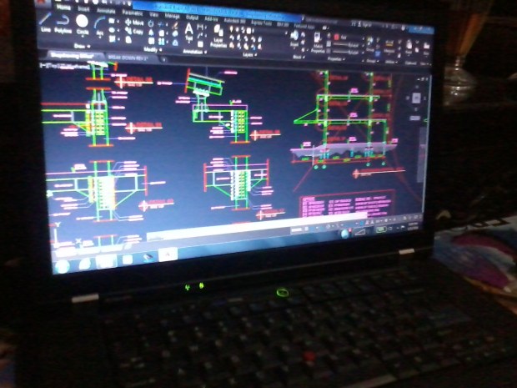Select the Arc tool
517x388 pixels.
pyautogui.click(x=99, y=27)
